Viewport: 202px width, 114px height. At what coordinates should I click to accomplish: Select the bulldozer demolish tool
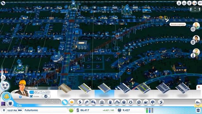tap(198, 102)
